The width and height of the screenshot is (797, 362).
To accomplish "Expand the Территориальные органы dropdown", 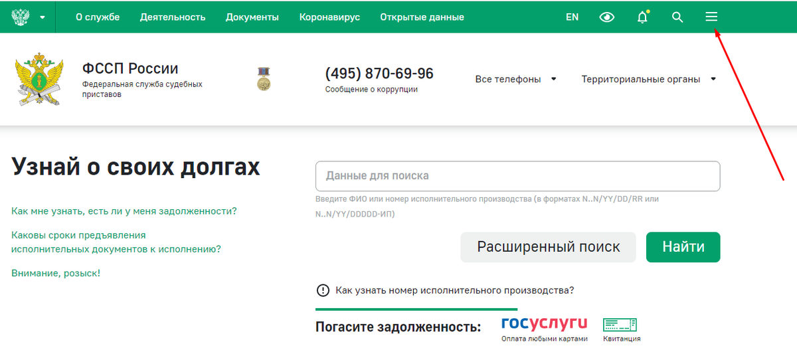I will click(649, 79).
